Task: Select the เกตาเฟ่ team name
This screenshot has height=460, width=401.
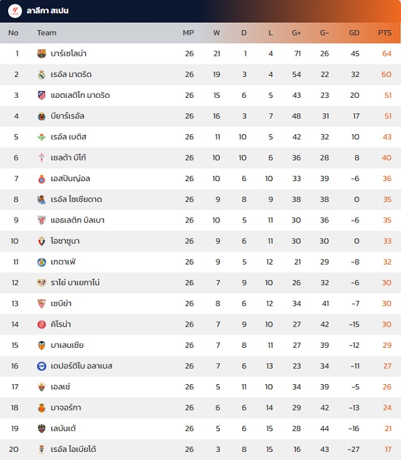Action: coord(63,262)
